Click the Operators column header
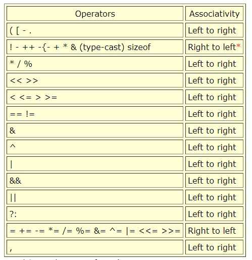The width and height of the screenshot is (252, 260). (95, 14)
